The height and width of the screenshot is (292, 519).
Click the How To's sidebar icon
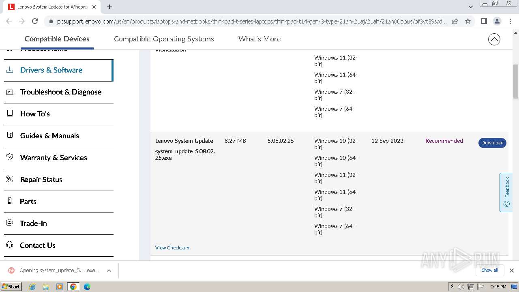10,114
